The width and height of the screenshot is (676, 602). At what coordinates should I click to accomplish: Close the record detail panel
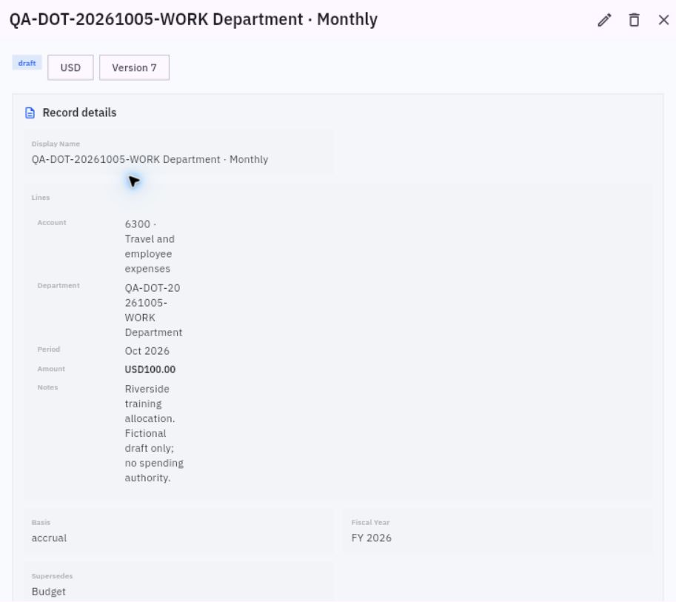[x=663, y=20]
